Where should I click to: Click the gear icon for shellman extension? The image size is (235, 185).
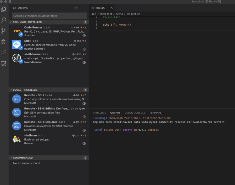[x=84, y=144]
